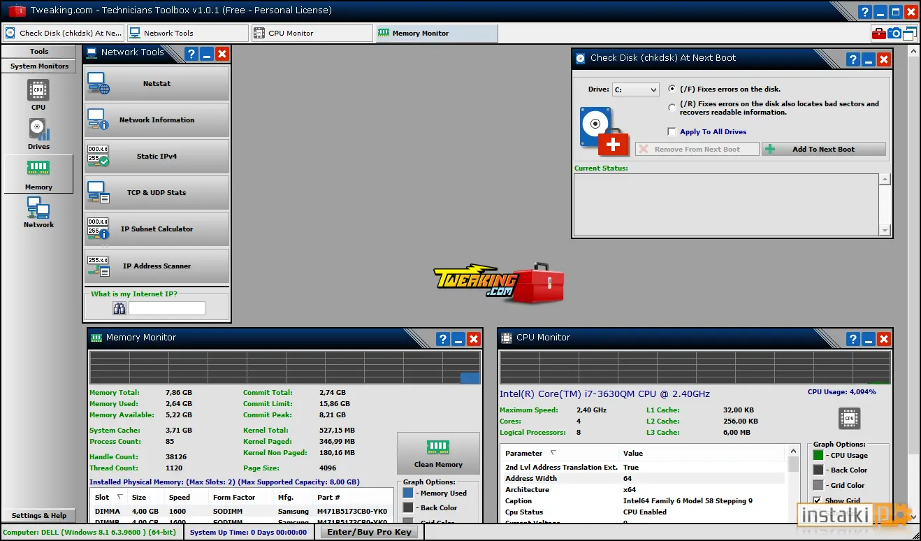
Task: Click Enter/Buy Pro Key button
Action: pyautogui.click(x=370, y=532)
